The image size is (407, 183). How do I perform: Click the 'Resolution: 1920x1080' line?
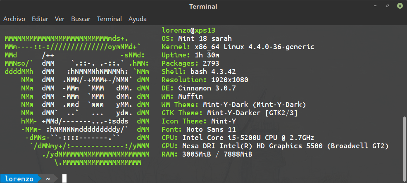point(205,80)
